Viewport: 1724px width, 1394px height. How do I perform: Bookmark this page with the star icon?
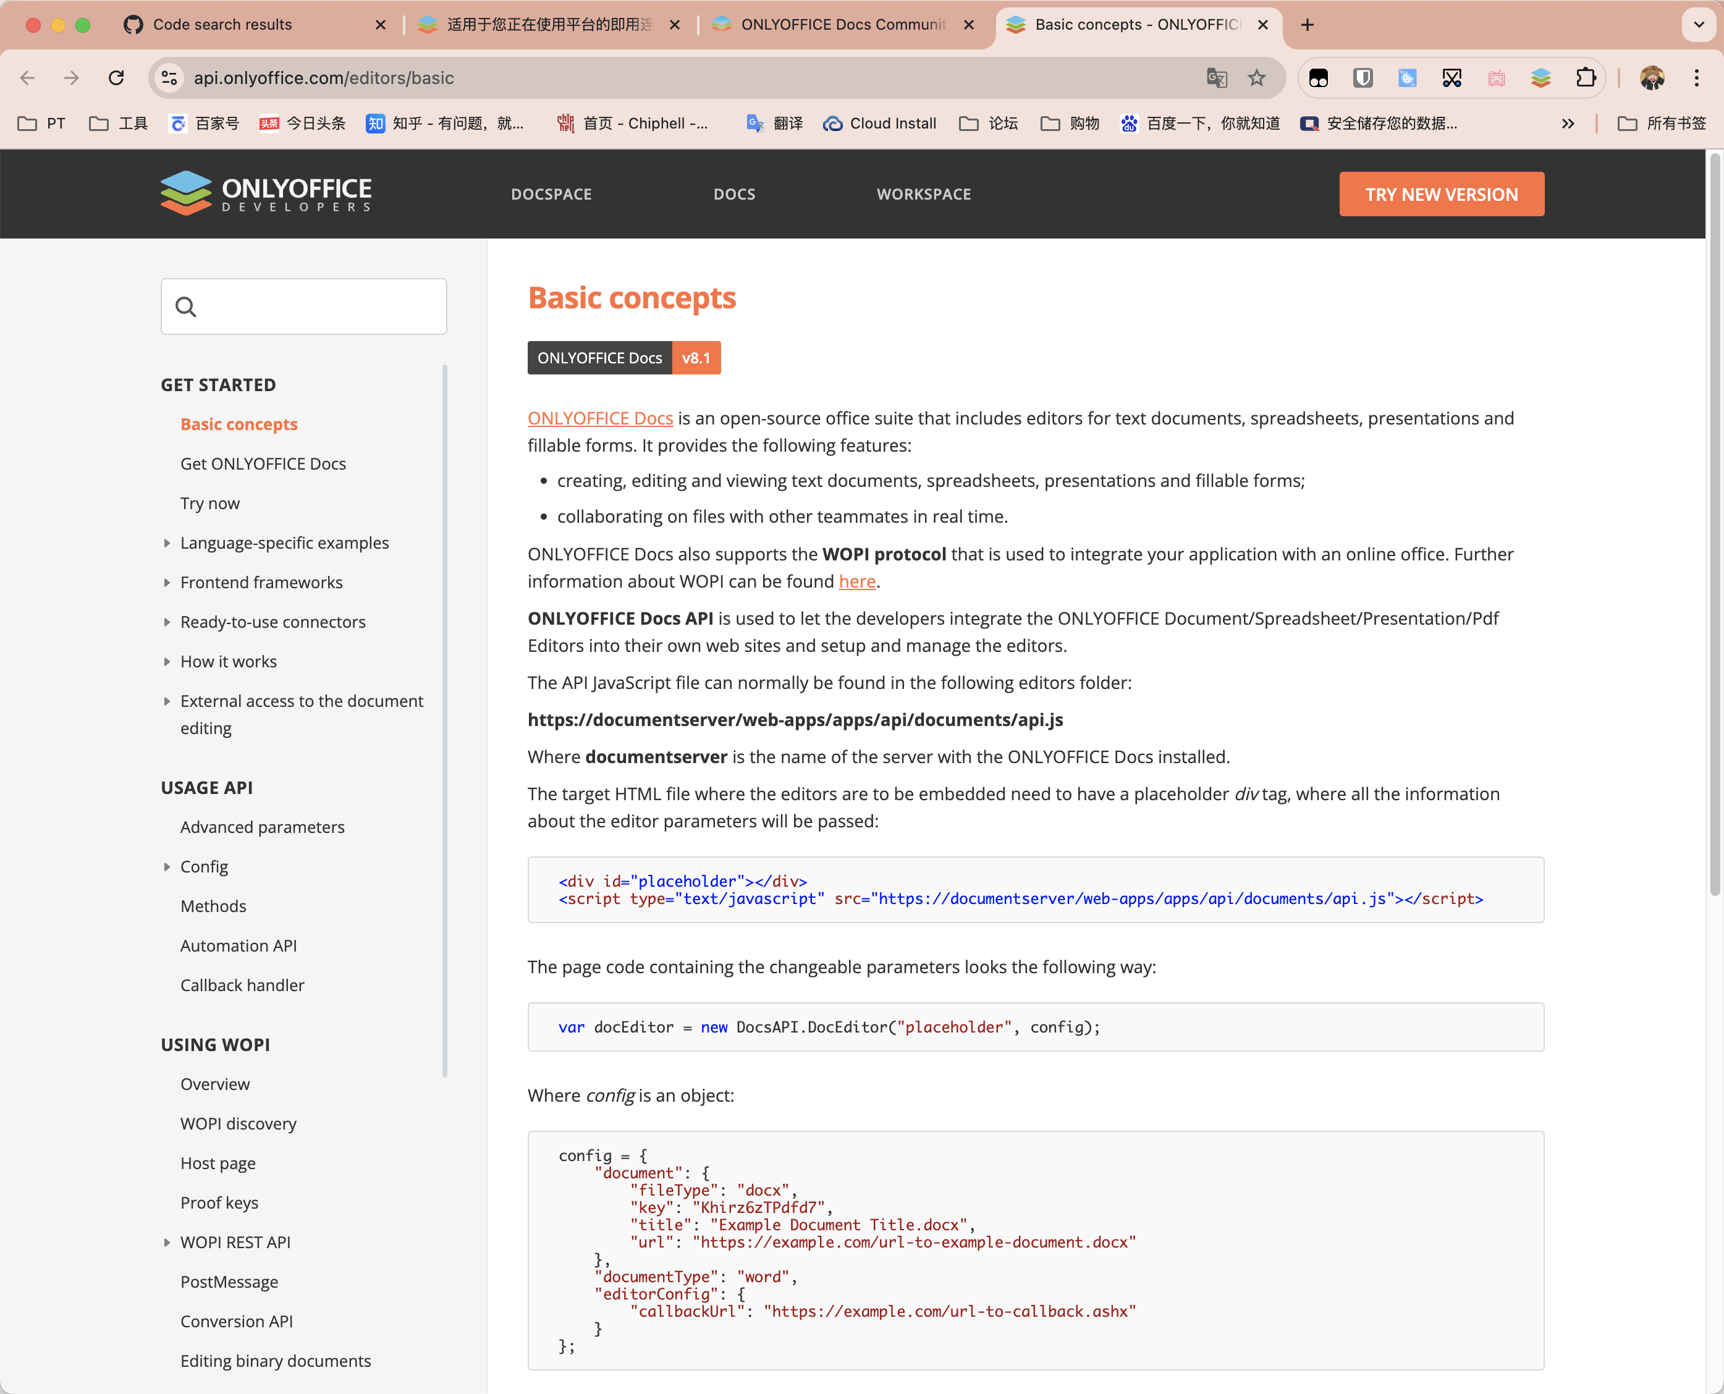click(1257, 78)
